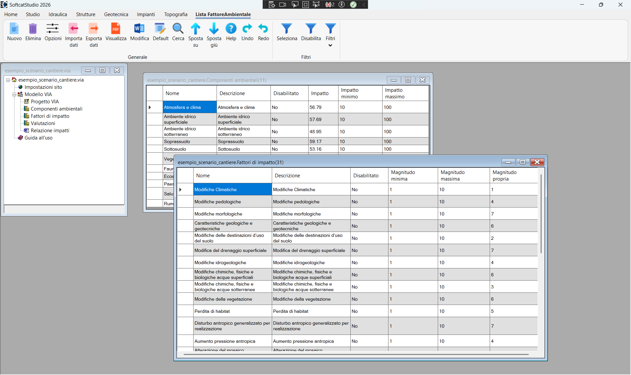Viewport: 631px width, 375px height.
Task: Open the Impianti tab
Action: 146,14
